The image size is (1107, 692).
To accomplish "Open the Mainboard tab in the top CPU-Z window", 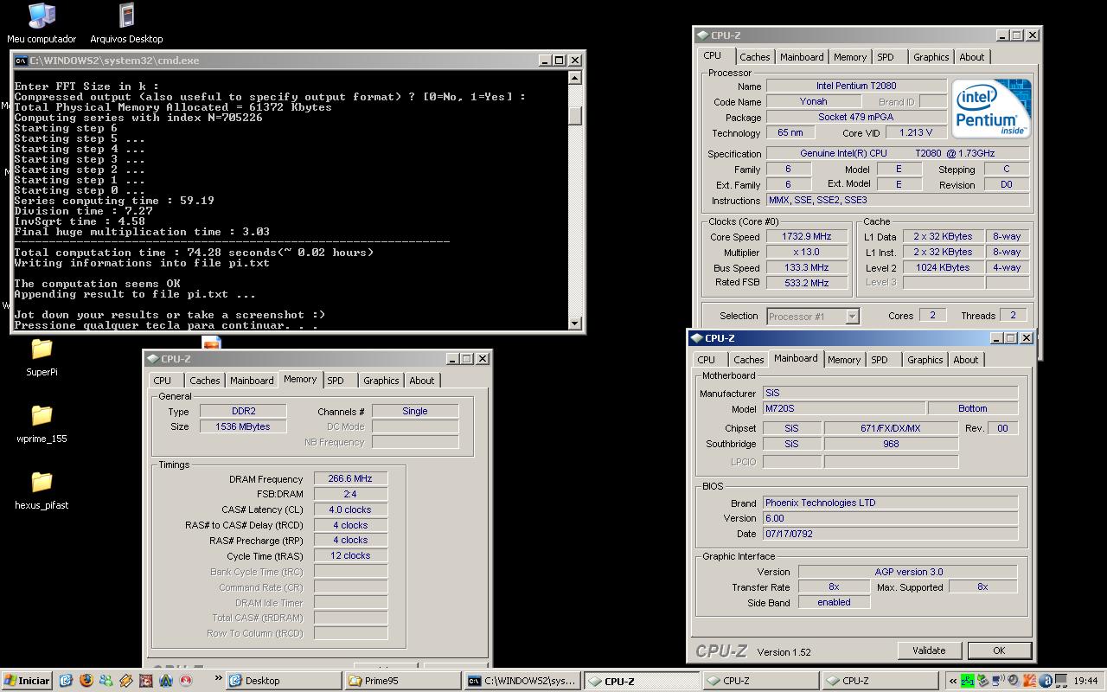I will 802,57.
